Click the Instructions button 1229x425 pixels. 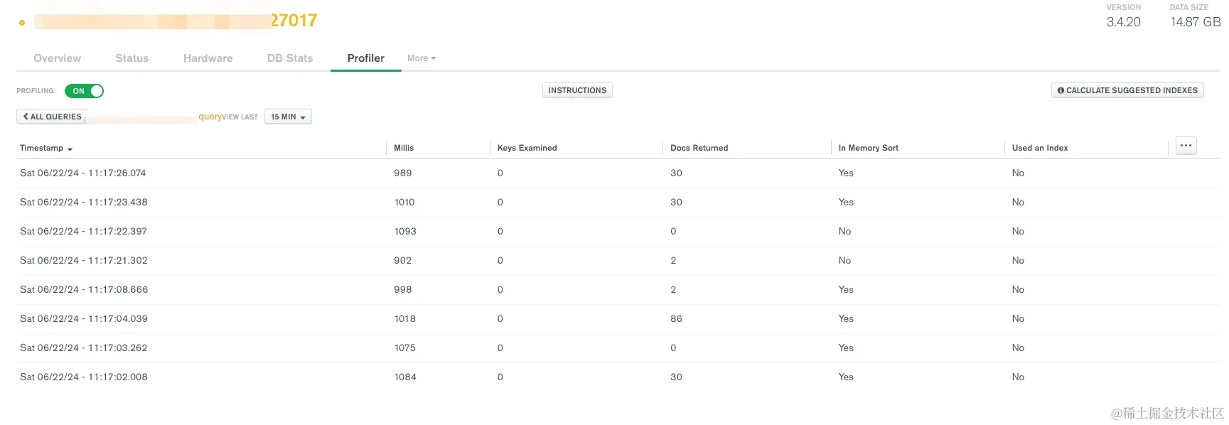[577, 91]
